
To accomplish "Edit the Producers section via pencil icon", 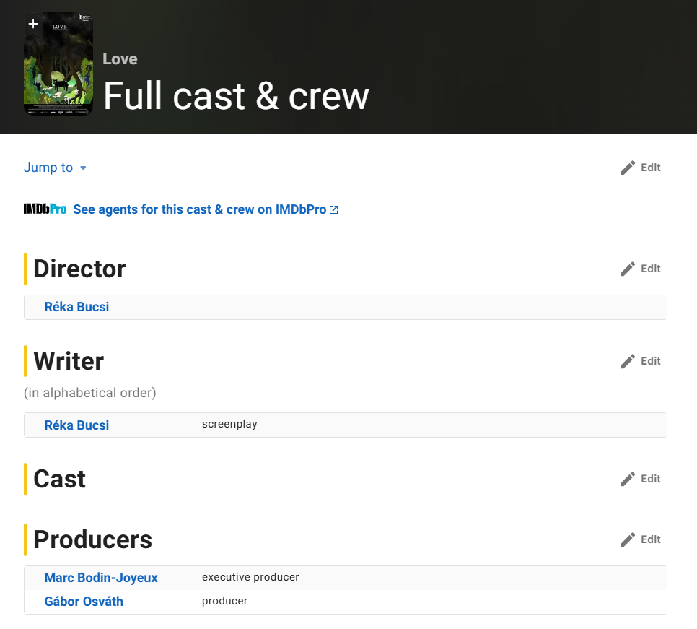I will (640, 539).
